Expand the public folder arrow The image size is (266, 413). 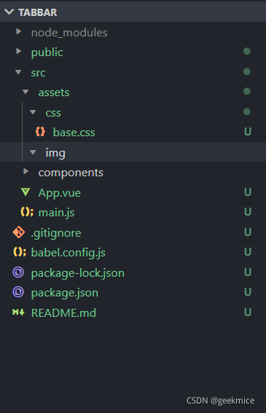click(x=18, y=51)
